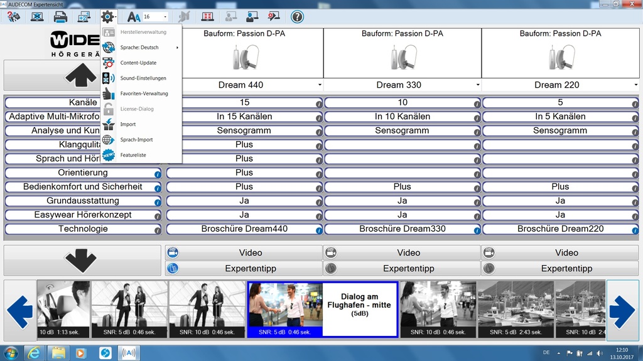Click the volume icon in system tray
Image resolution: width=643 pixels, height=361 pixels.
pyautogui.click(x=600, y=353)
